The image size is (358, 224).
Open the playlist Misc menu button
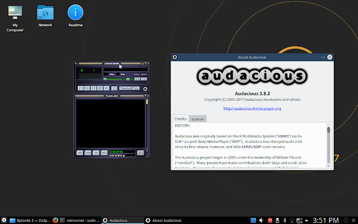pos(104,153)
